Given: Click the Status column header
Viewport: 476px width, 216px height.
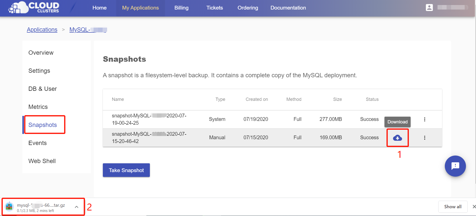Looking at the screenshot, I should (x=372, y=99).
